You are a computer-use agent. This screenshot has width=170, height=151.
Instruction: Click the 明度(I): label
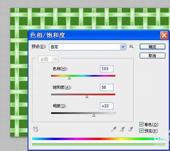tap(59, 106)
